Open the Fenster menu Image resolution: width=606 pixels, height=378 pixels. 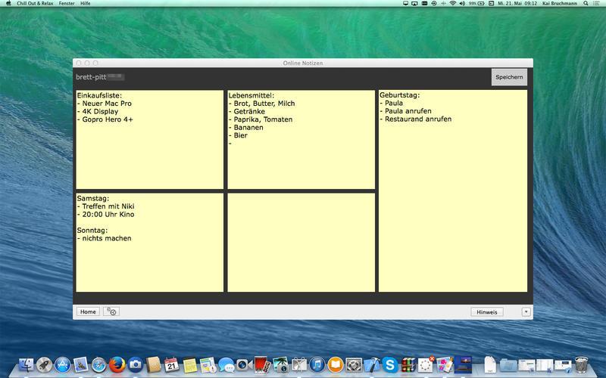67,3
